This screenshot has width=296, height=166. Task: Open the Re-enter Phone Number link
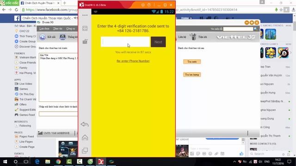point(133,61)
